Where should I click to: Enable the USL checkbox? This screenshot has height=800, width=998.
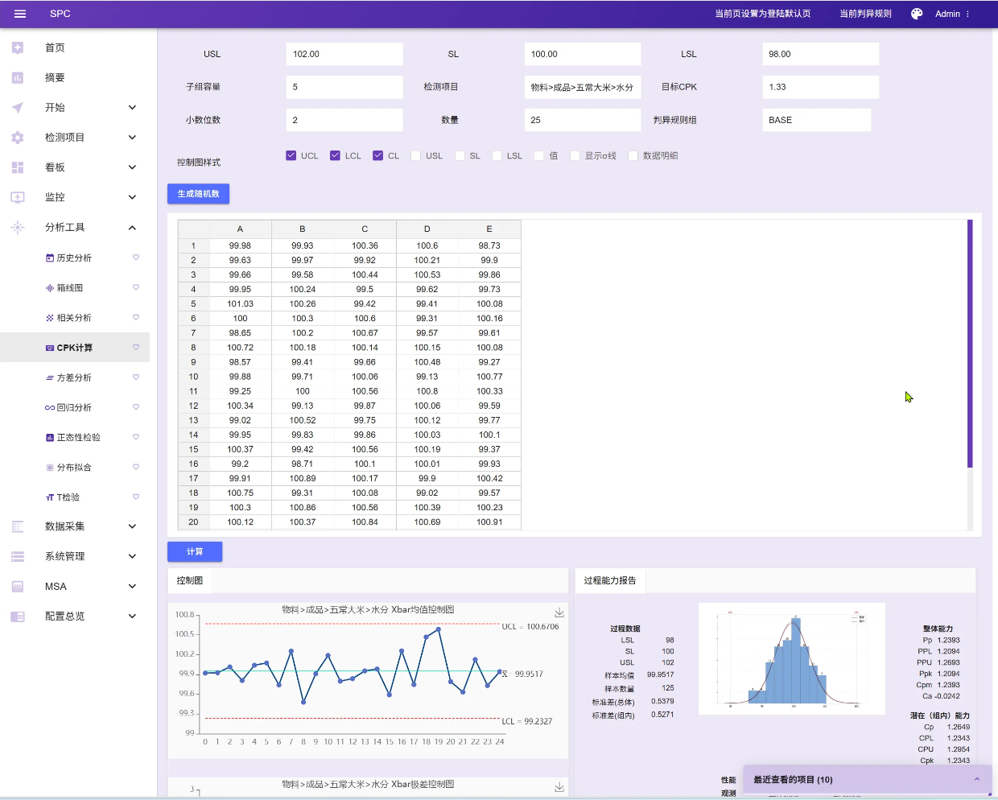point(416,155)
